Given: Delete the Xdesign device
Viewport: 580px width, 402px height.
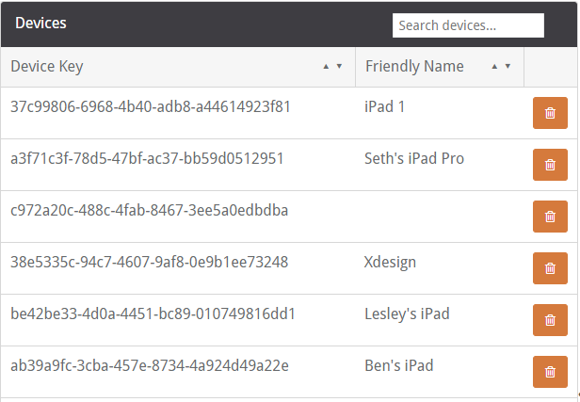Looking at the screenshot, I should pos(550,268).
